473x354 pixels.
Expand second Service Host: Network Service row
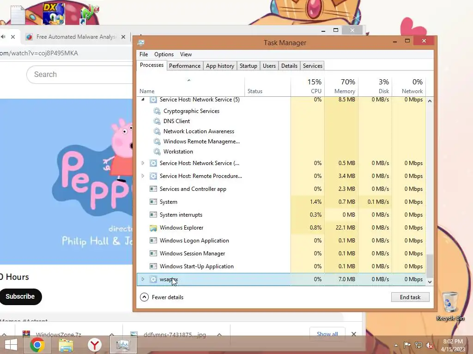143,163
